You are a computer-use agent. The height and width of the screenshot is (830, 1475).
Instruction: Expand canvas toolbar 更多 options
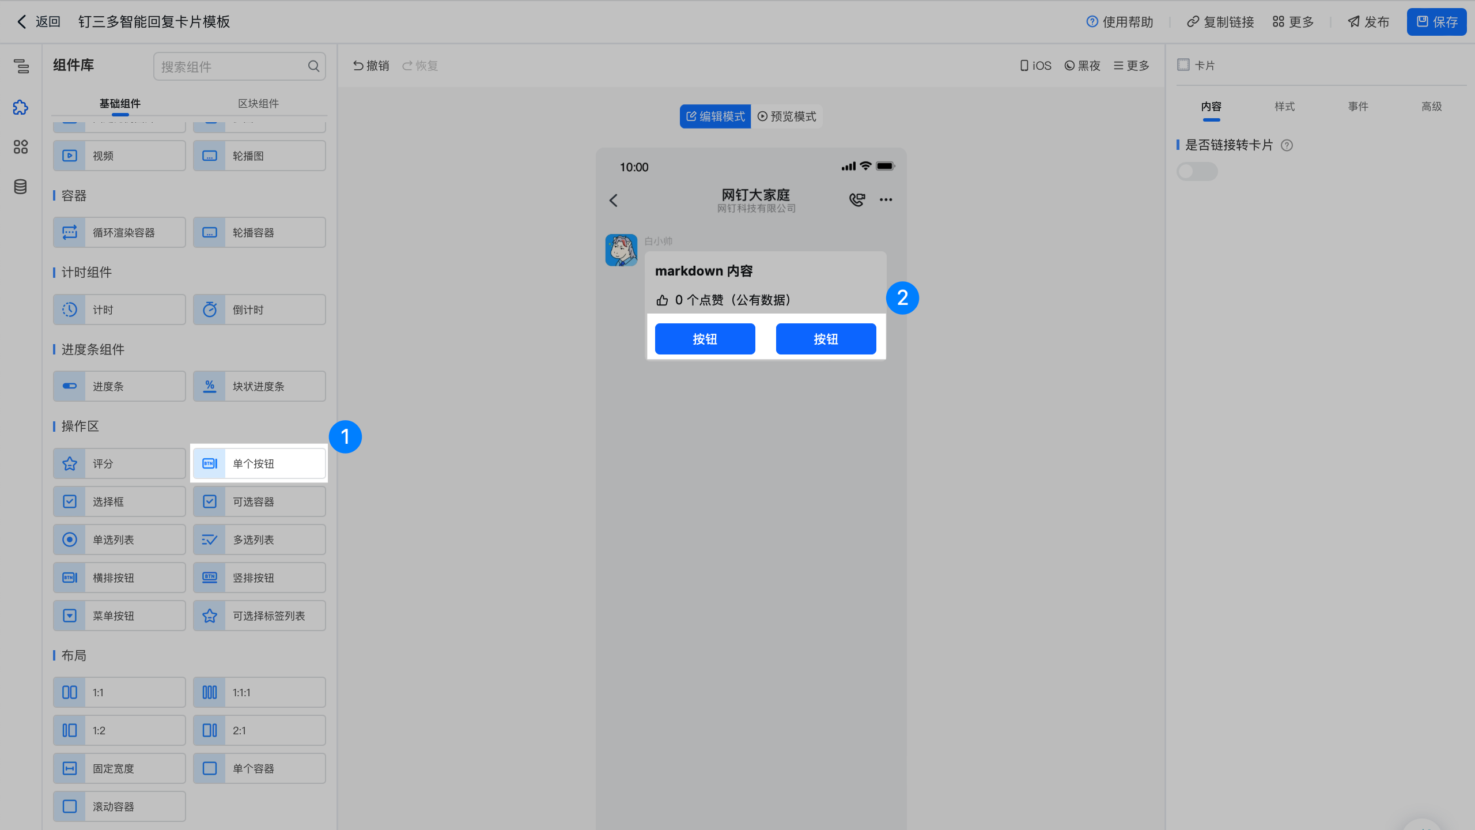pyautogui.click(x=1131, y=66)
